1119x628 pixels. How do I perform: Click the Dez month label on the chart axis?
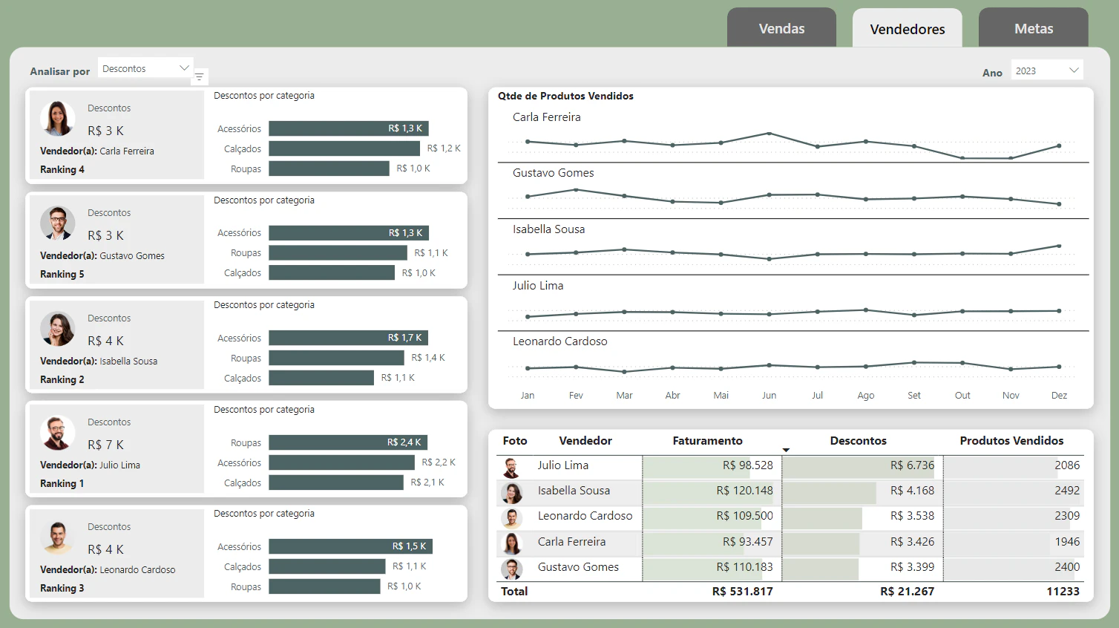click(x=1059, y=396)
